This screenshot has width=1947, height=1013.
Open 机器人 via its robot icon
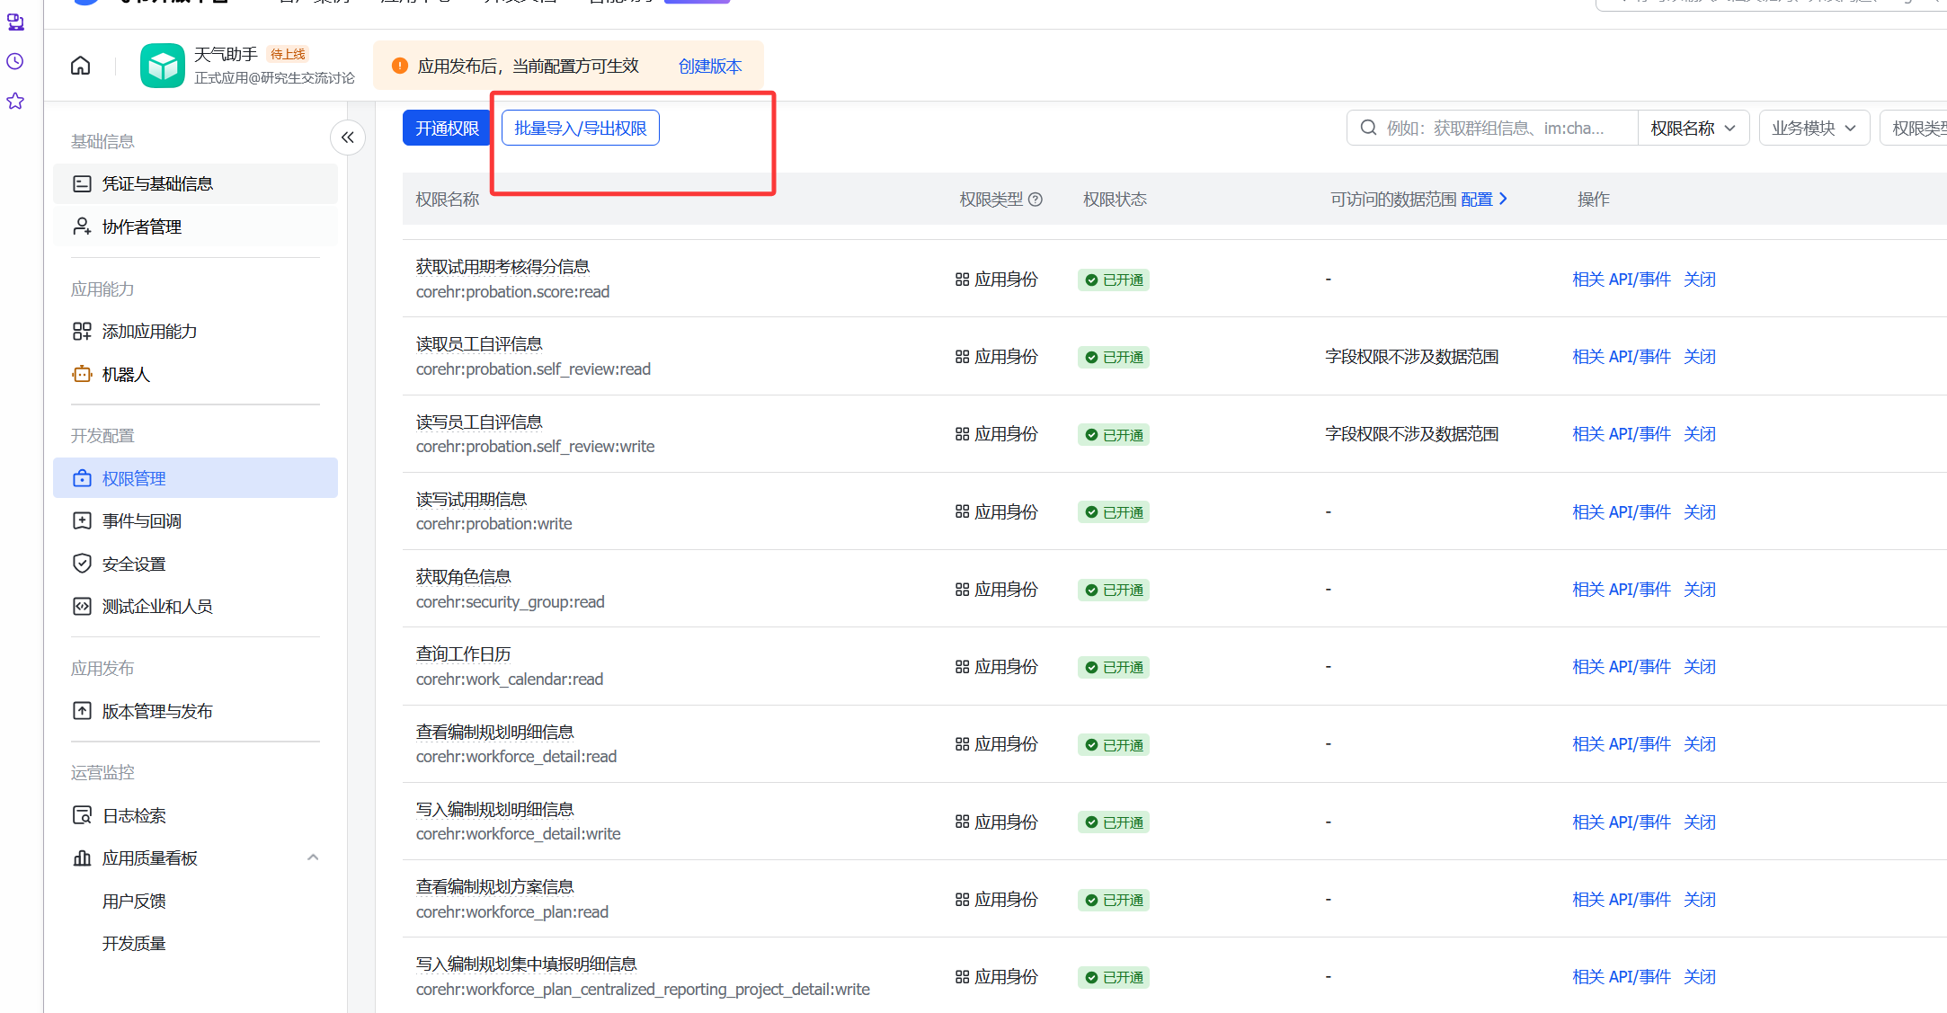tap(82, 374)
